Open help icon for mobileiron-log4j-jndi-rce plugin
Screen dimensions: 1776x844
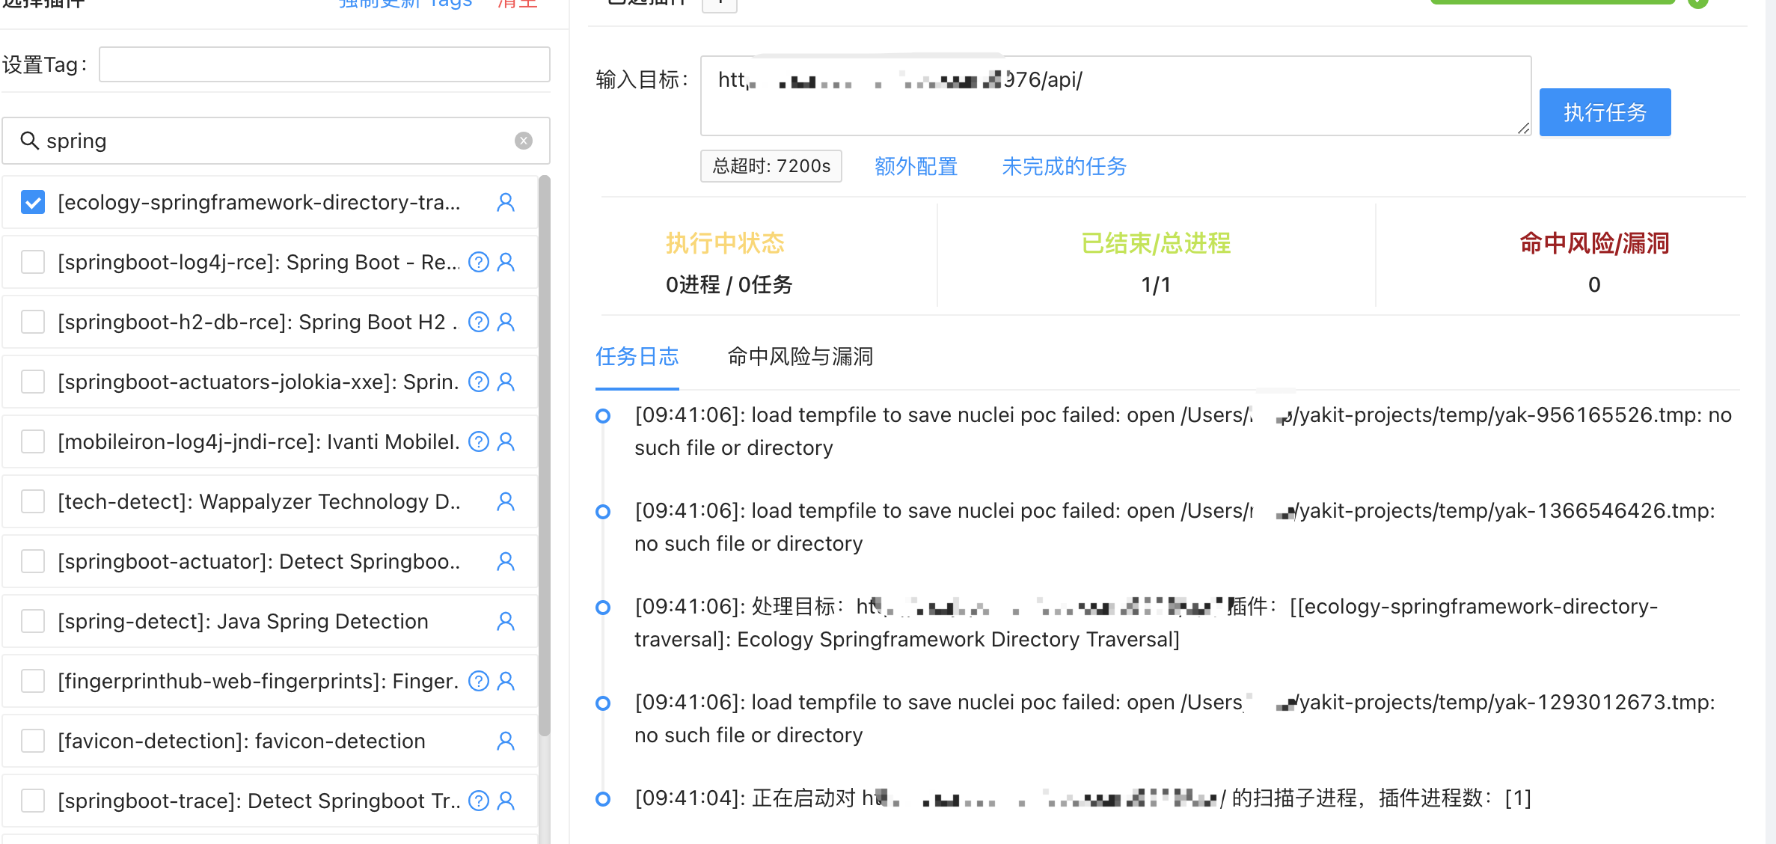(x=479, y=441)
